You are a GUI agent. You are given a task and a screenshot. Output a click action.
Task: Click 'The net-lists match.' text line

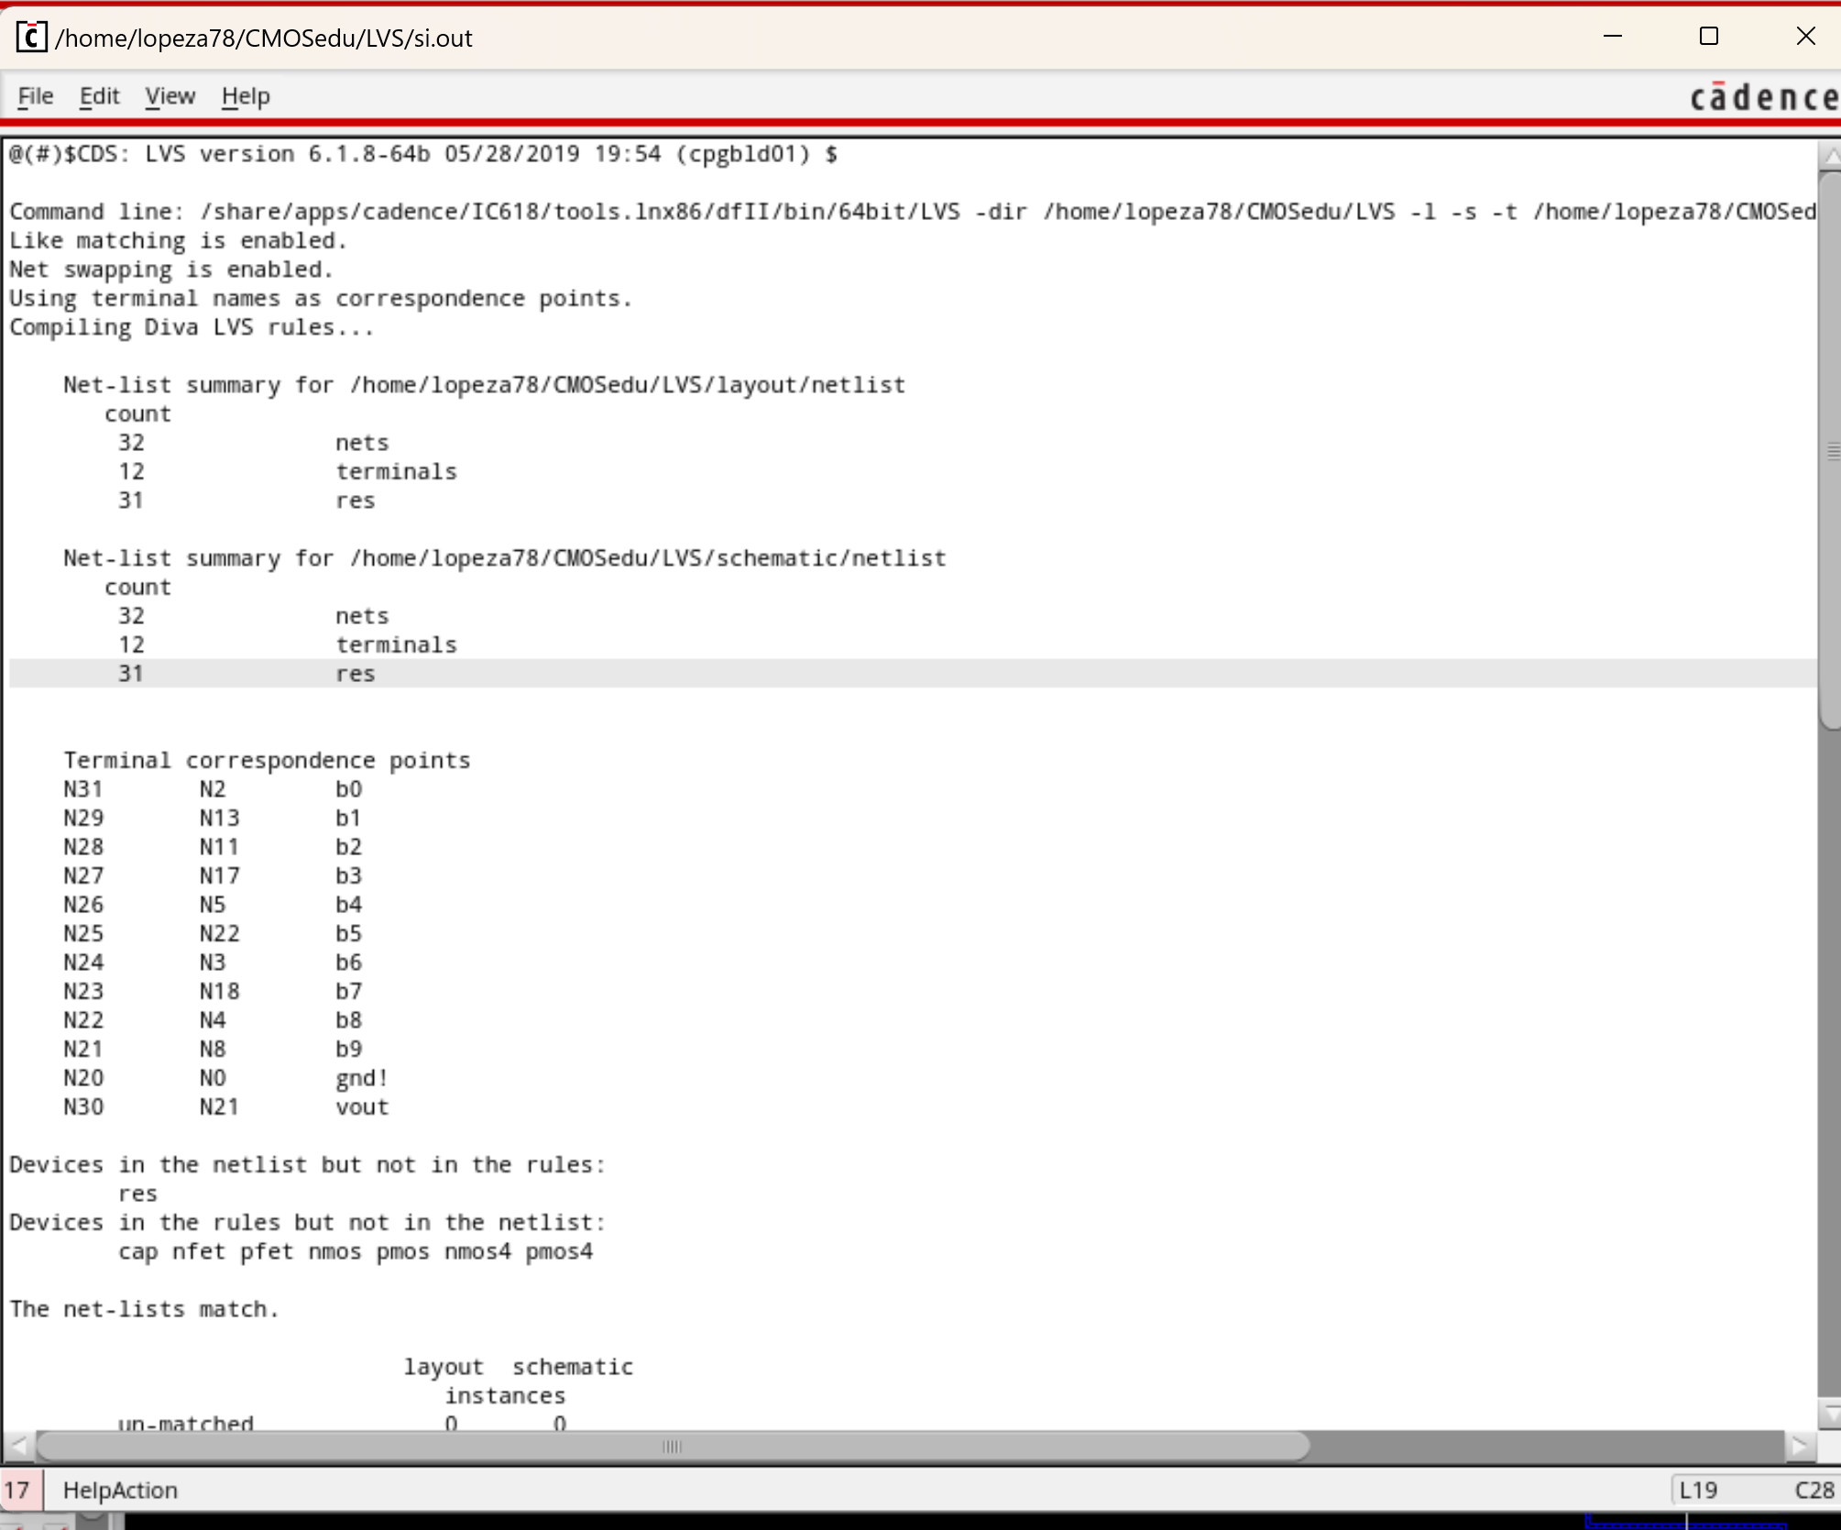click(x=144, y=1309)
